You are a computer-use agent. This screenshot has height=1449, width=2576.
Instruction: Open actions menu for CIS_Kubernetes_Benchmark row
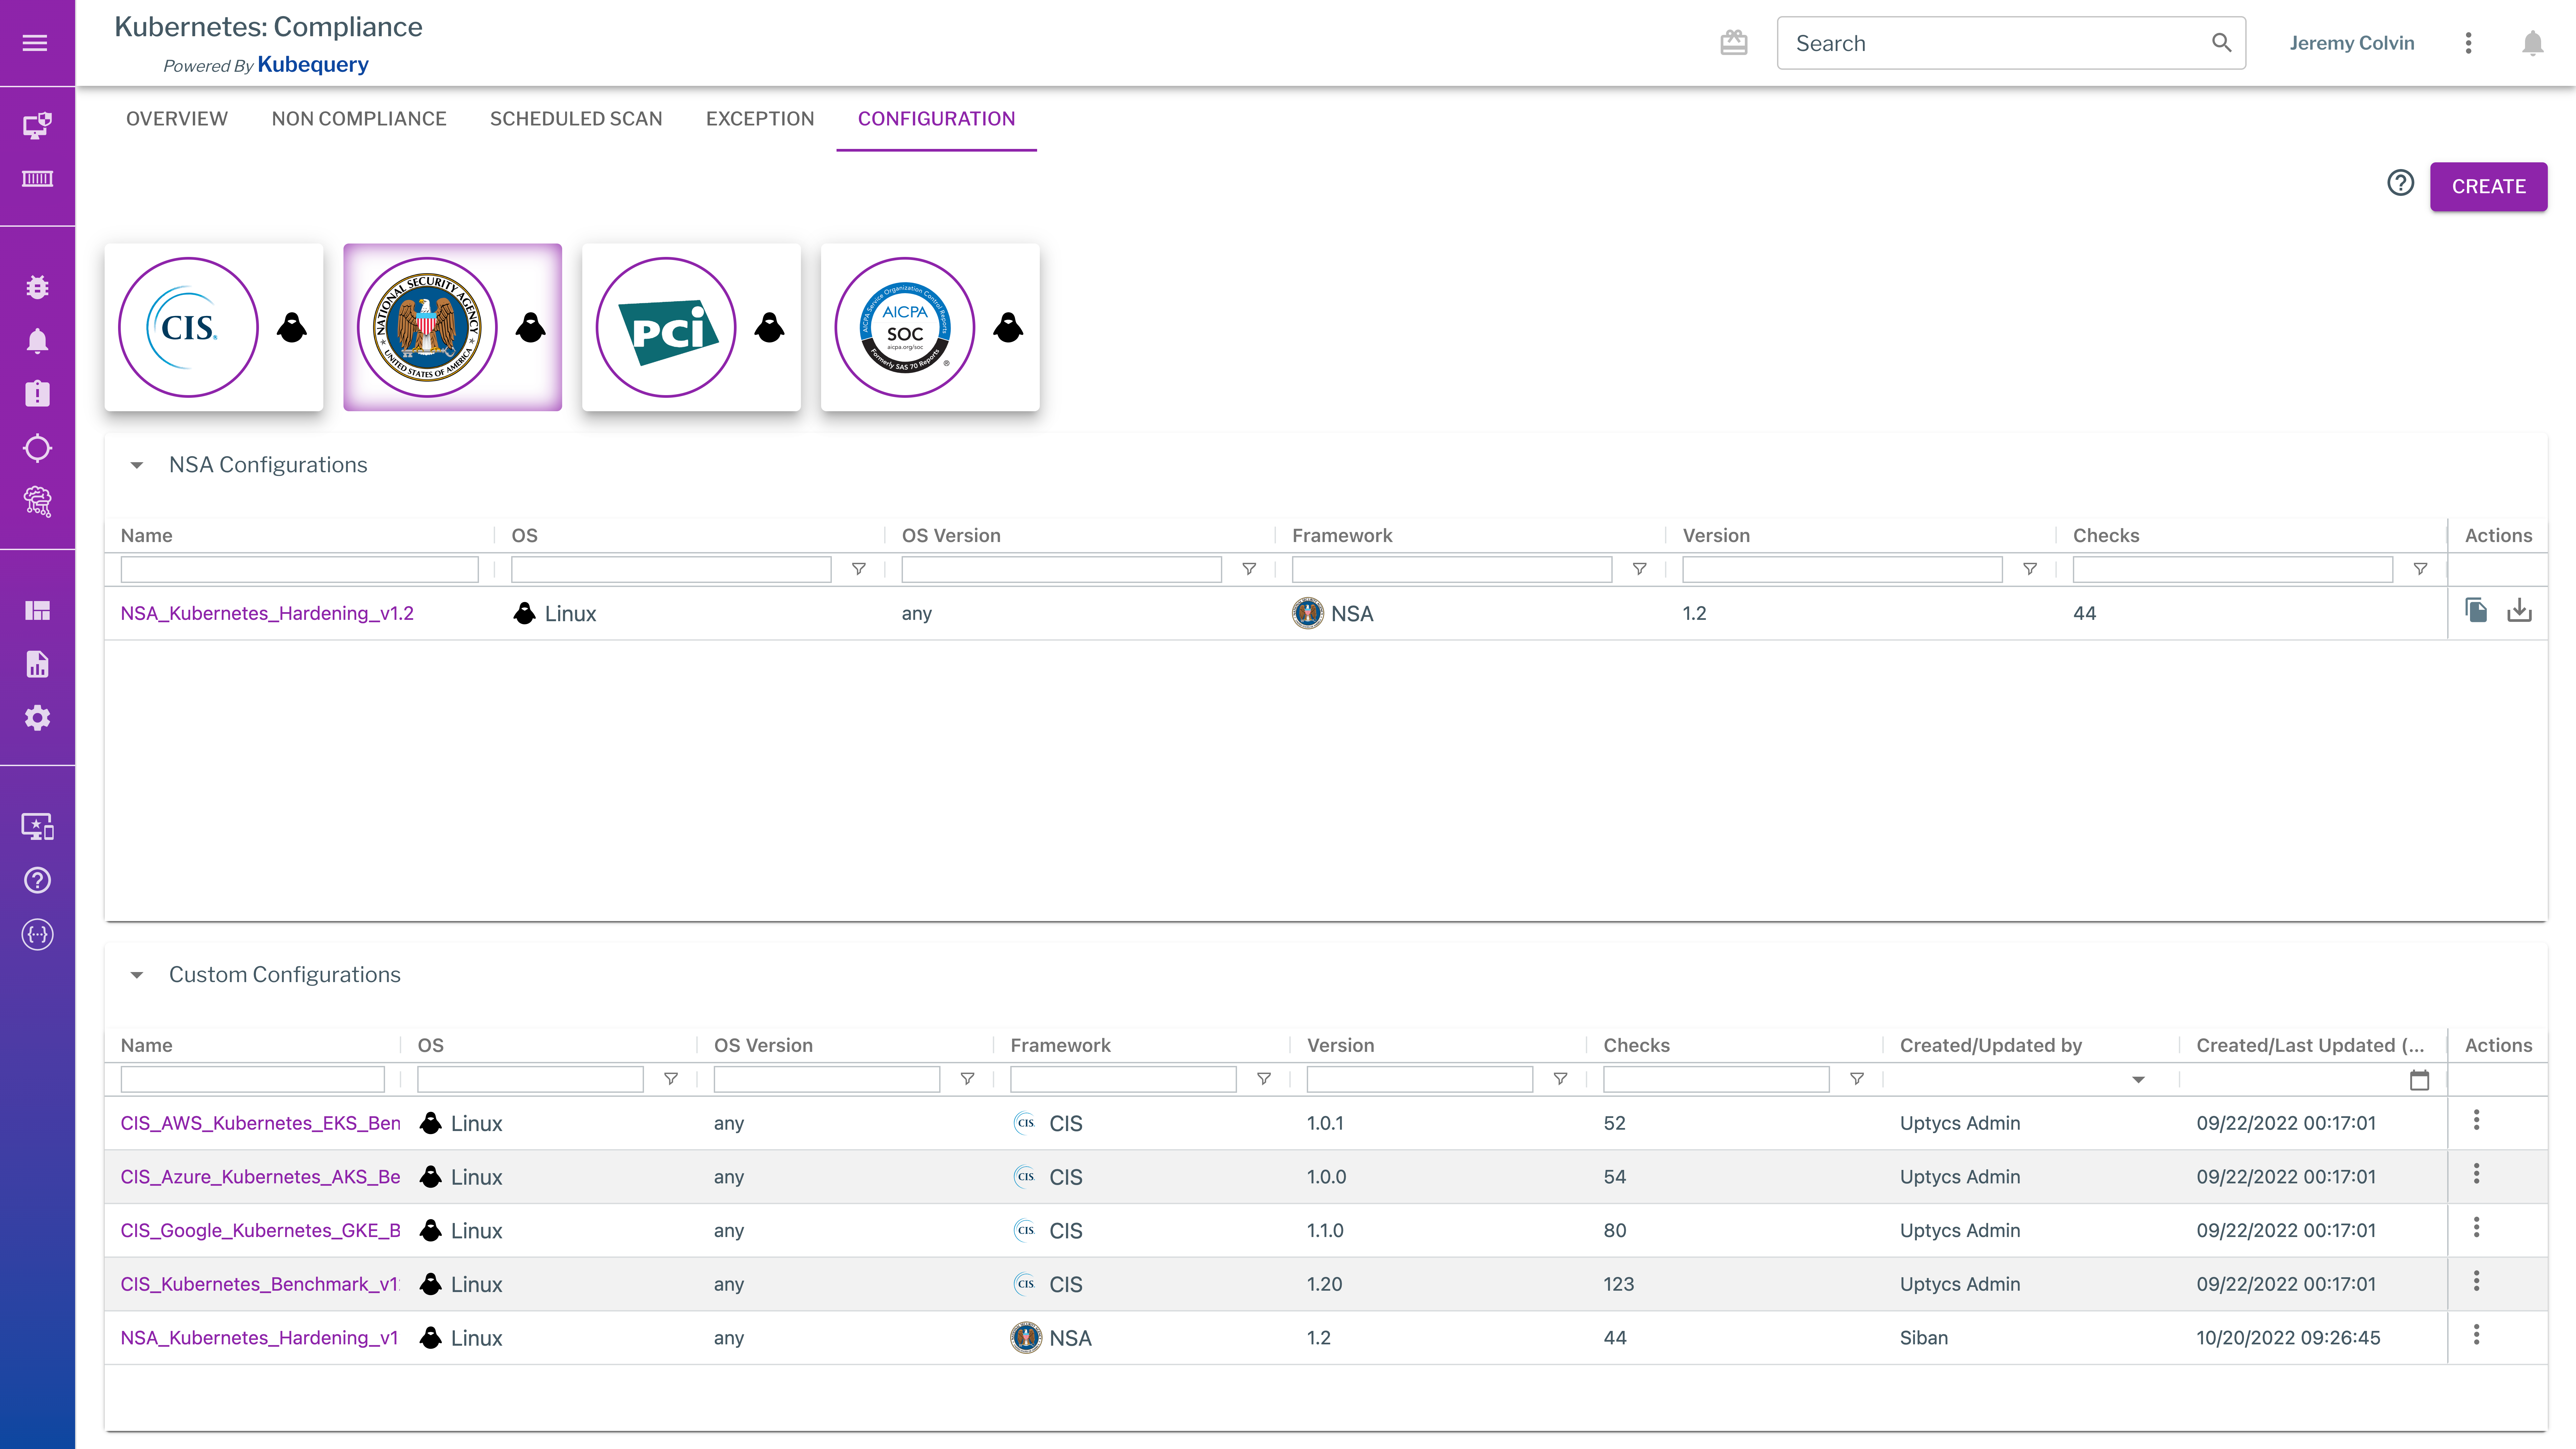point(2476,1281)
